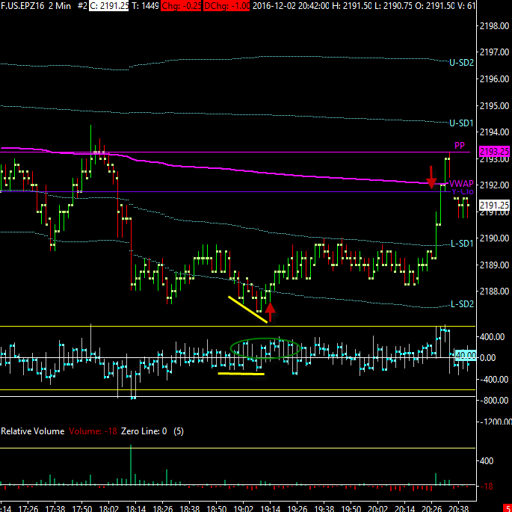This screenshot has height=512, width=512.
Task: Click the -1200.00 indicator scale label
Action: click(494, 422)
